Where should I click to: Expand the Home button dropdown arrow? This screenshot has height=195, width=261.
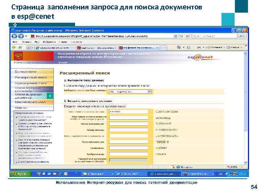[183, 47]
